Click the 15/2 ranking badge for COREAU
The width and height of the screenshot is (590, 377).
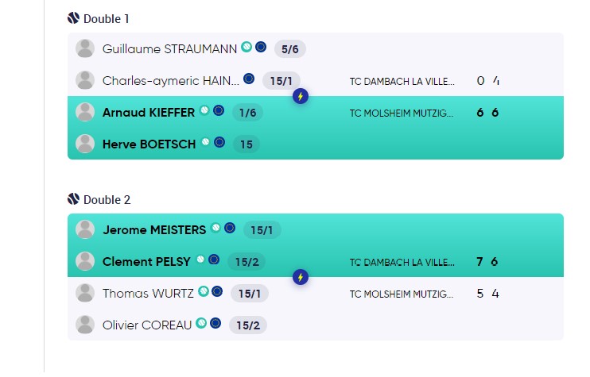248,325
